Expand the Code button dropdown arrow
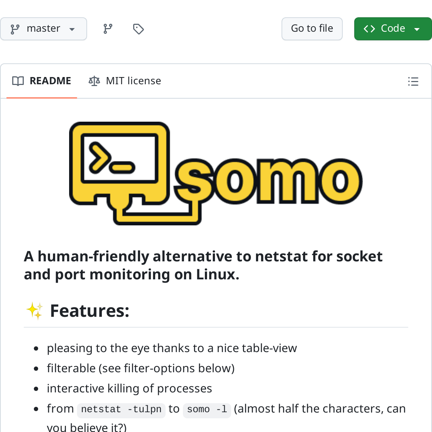This screenshot has height=432, width=432. coord(417,29)
